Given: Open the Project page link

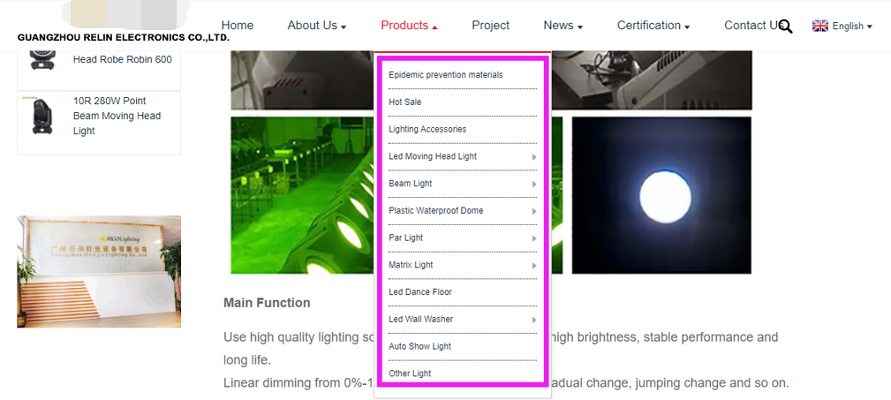Looking at the screenshot, I should tap(490, 26).
